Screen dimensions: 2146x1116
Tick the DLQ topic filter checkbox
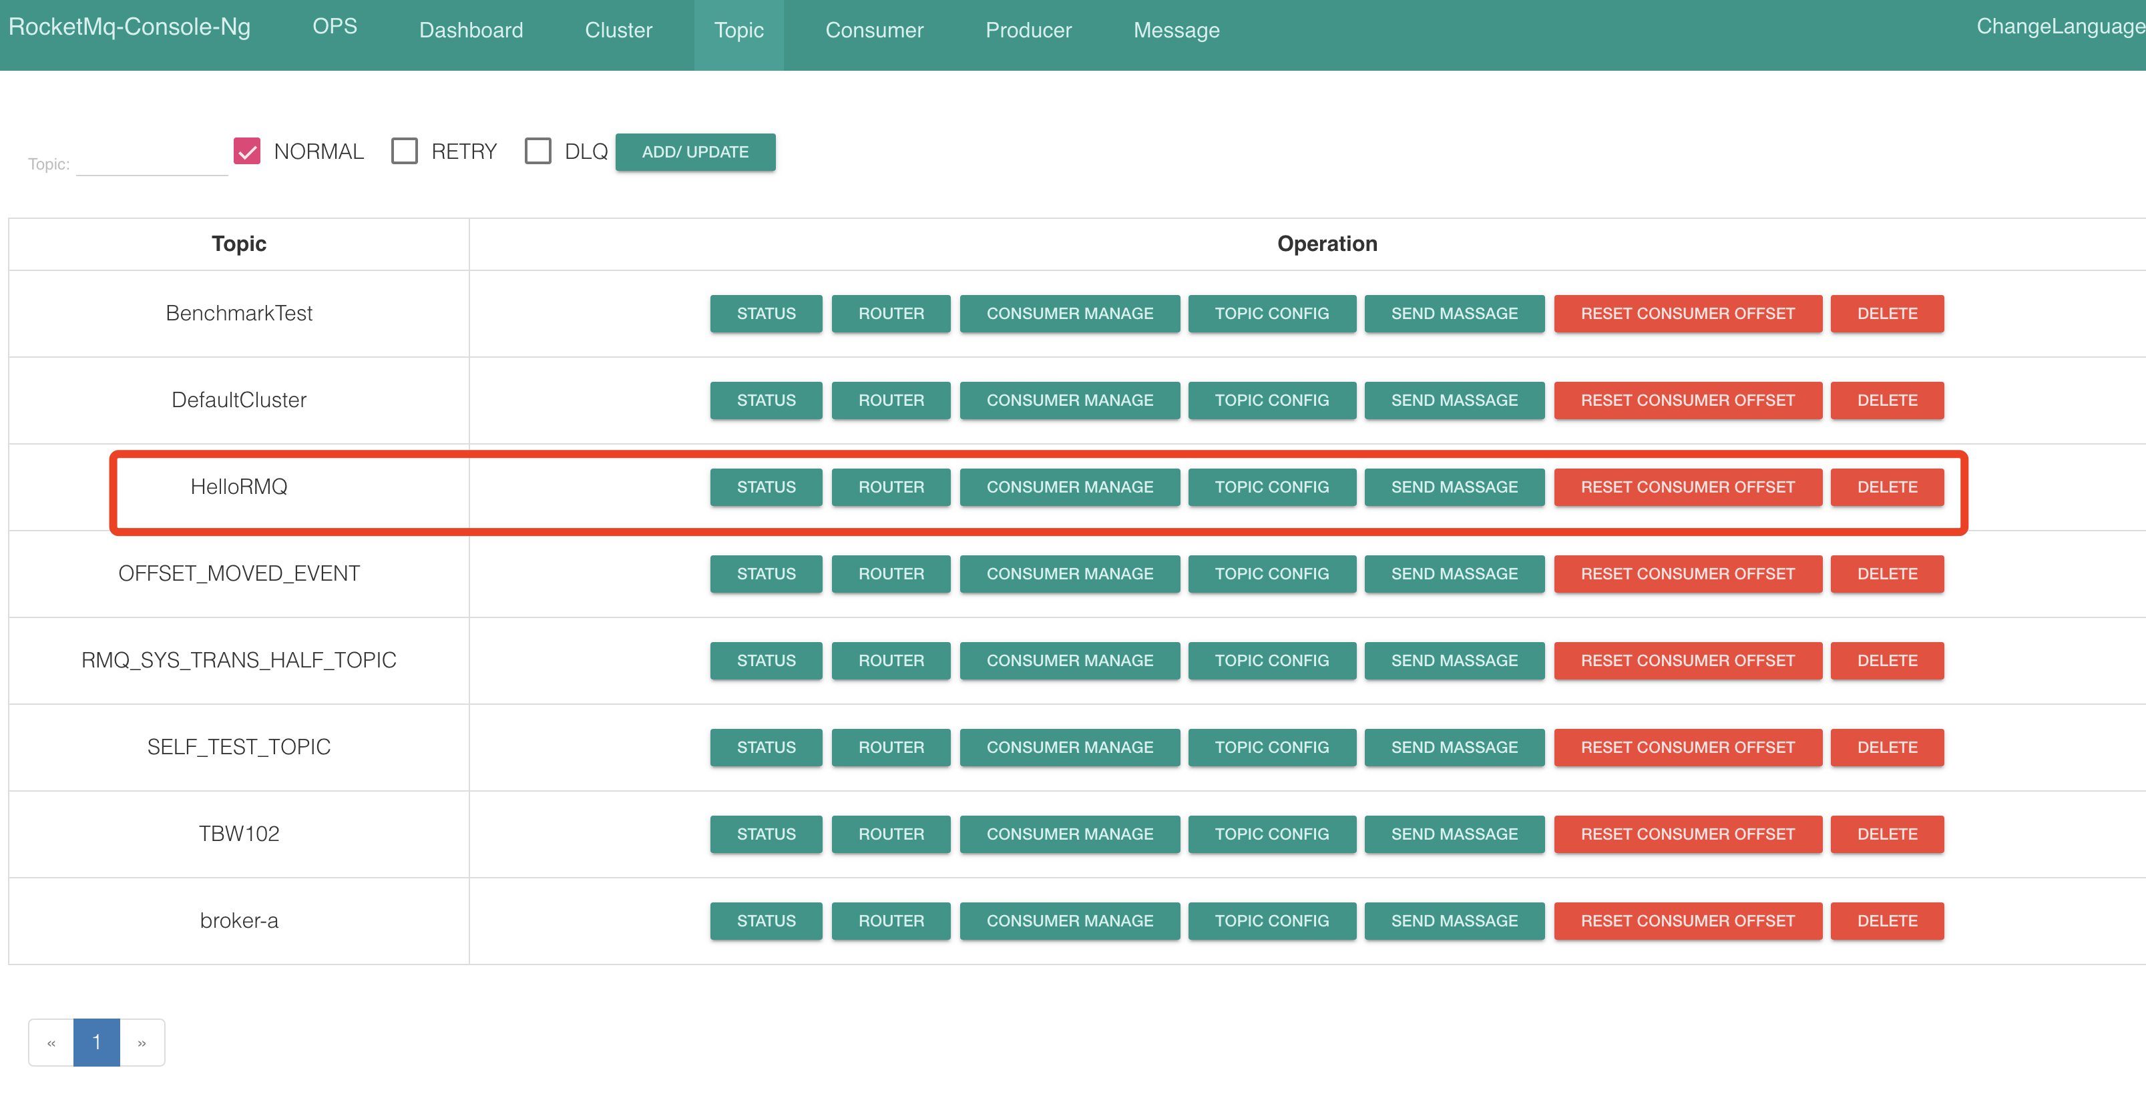pos(538,152)
